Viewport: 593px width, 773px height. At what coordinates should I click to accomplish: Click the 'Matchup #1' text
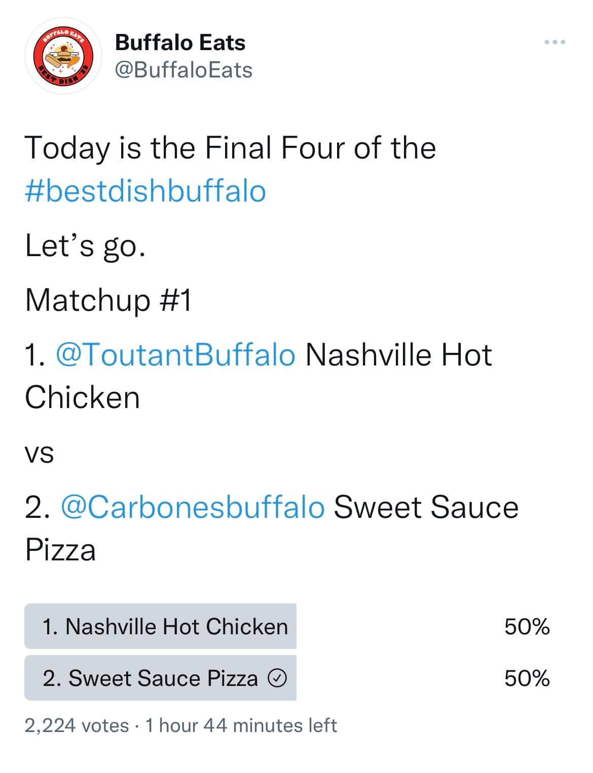[108, 300]
